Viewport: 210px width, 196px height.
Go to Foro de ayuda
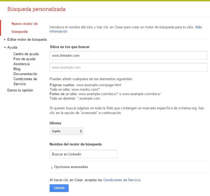coord(24,59)
